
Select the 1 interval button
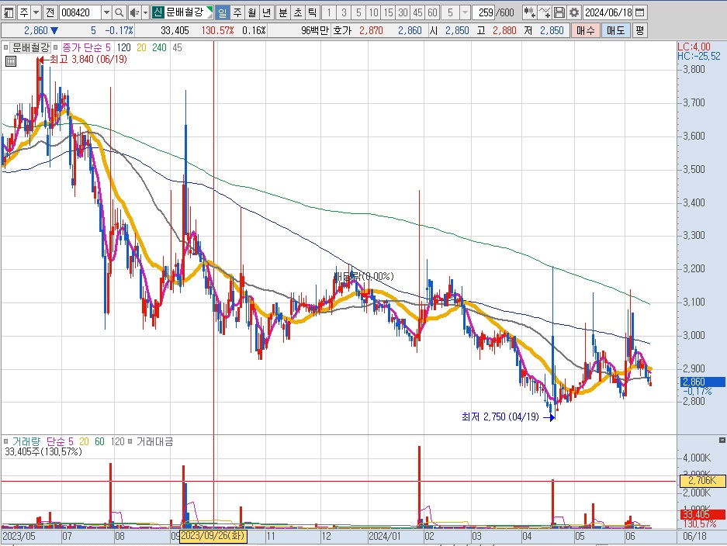329,12
